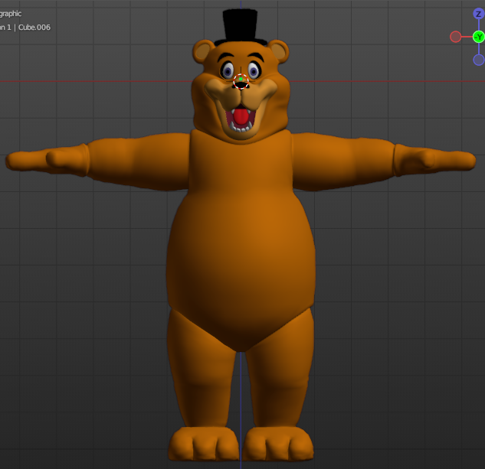Click the lower negative Z axis gizmo circle

coord(479,60)
